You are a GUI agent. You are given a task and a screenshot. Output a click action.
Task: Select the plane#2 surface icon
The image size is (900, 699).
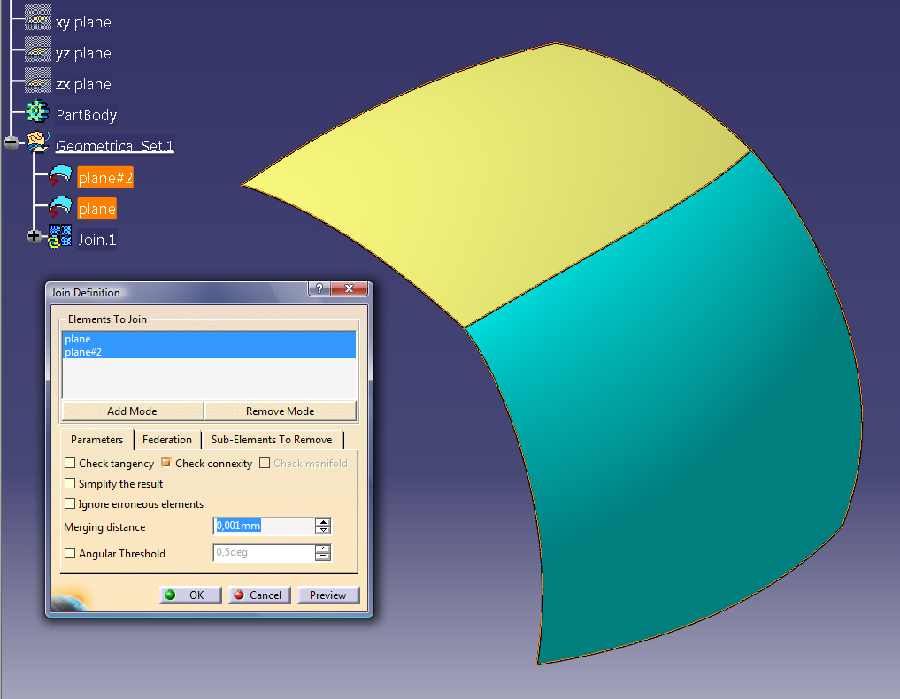tap(60, 177)
